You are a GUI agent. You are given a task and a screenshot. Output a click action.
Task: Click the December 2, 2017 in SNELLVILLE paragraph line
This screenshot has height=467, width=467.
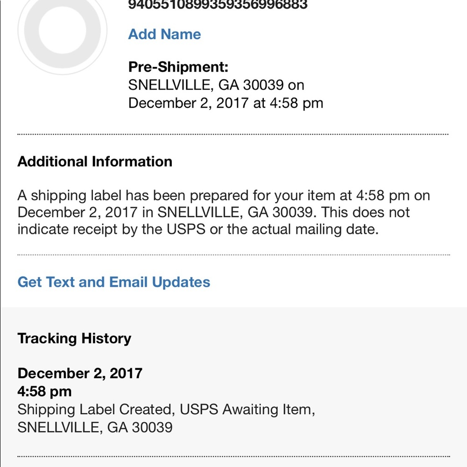[x=213, y=212]
